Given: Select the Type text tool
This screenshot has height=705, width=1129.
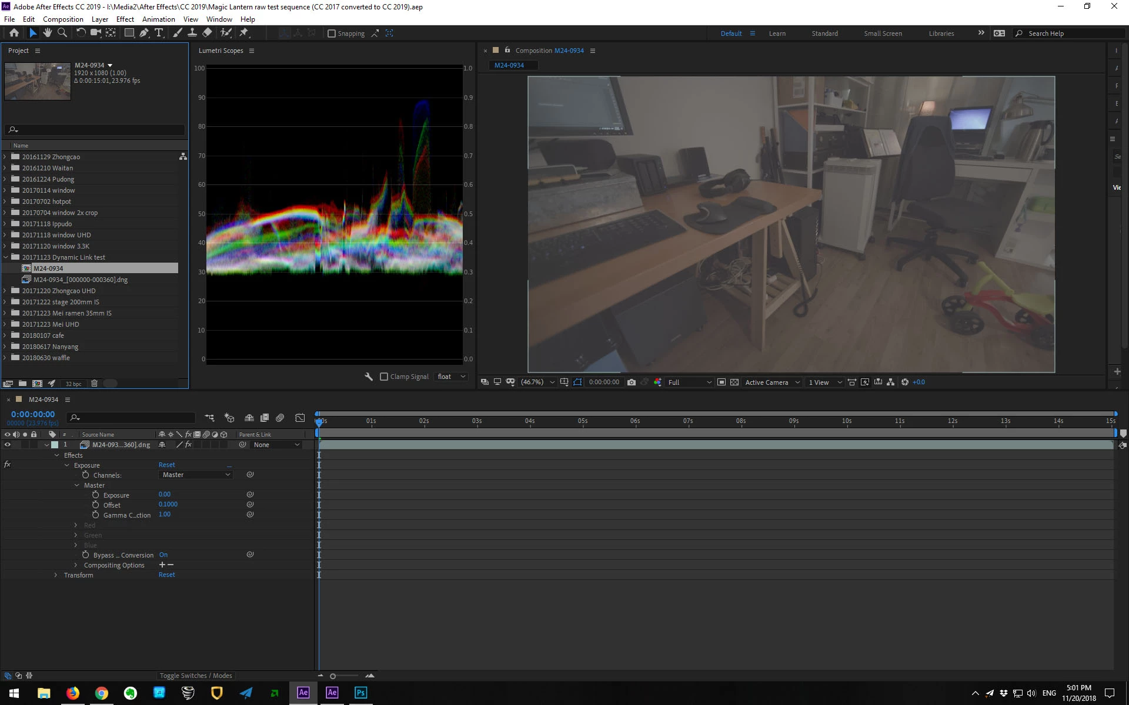Looking at the screenshot, I should (x=159, y=33).
